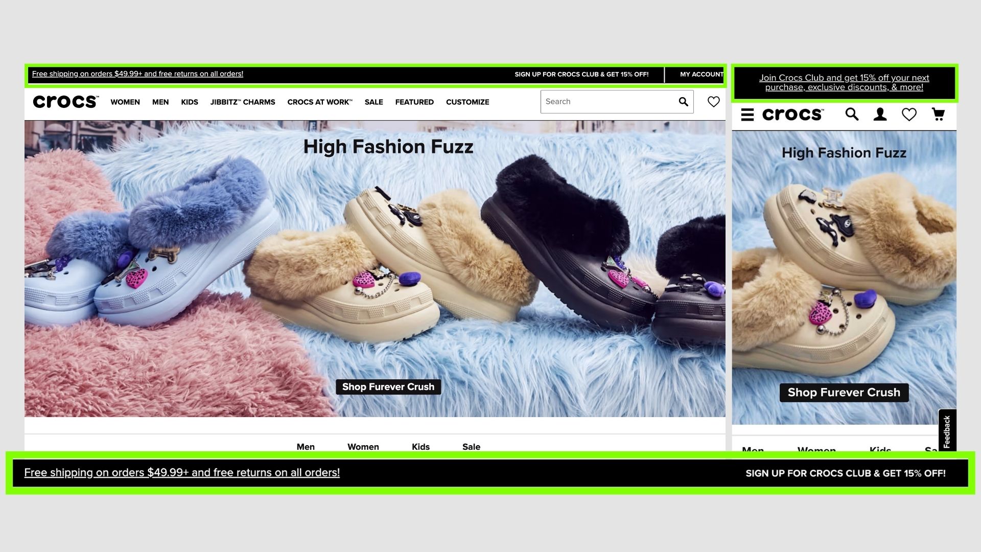This screenshot has width=981, height=552.
Task: Click SIGN UP FOR CROCS CLUB in desktop top bar
Action: [x=581, y=75]
